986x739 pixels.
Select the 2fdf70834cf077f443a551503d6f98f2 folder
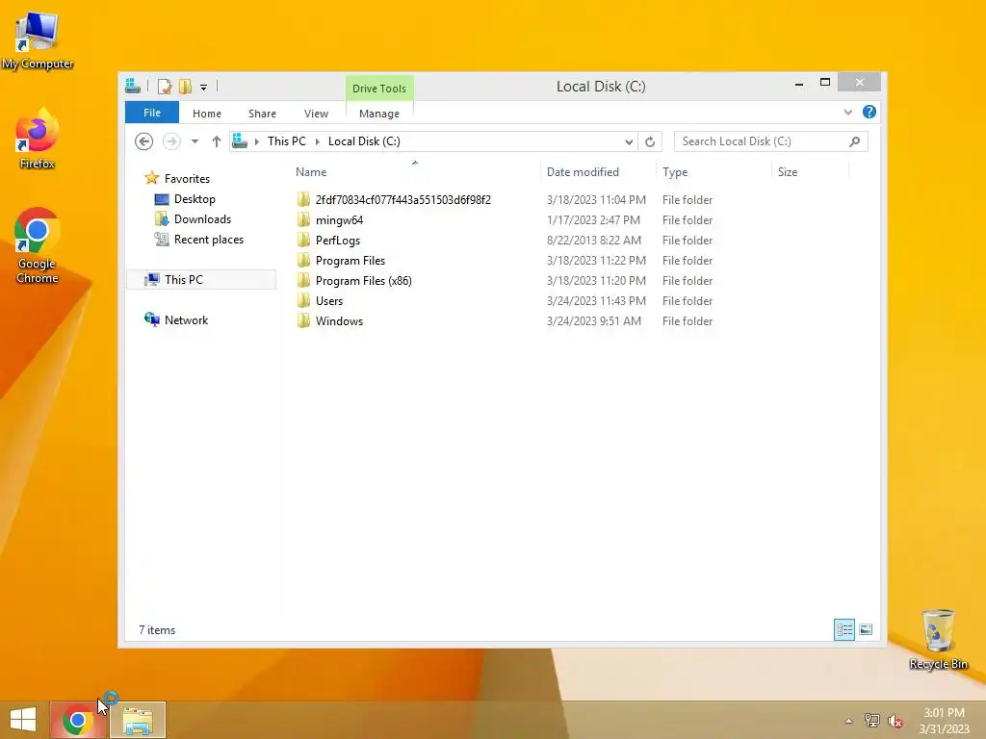(403, 200)
